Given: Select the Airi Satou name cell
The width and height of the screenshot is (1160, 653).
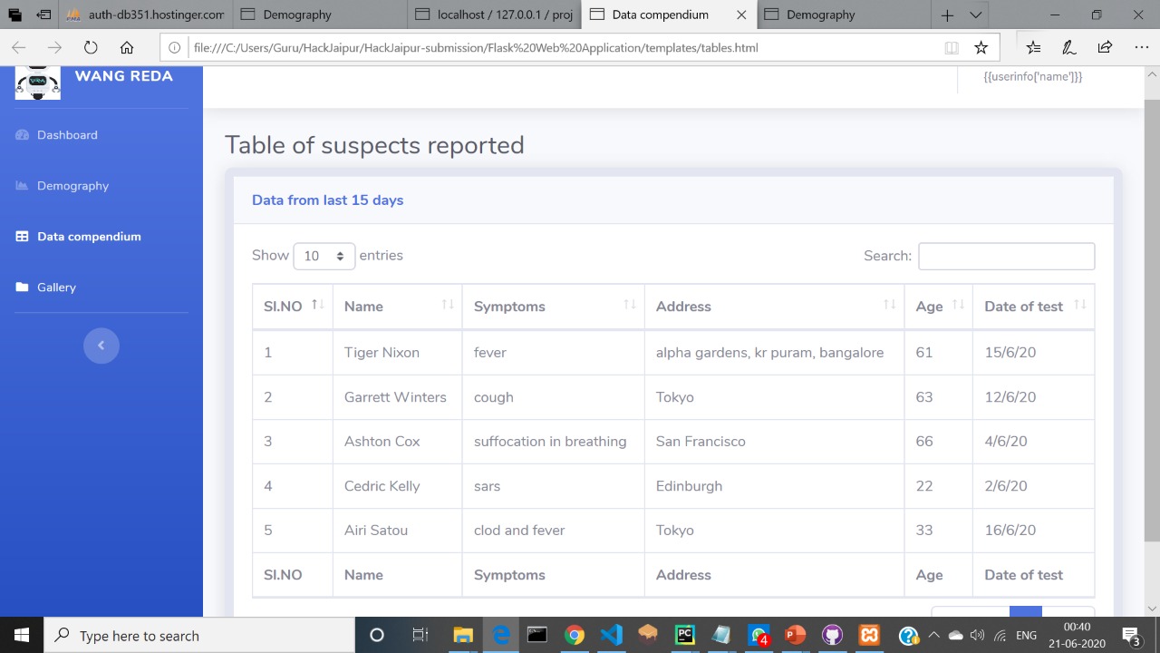Looking at the screenshot, I should tap(398, 531).
